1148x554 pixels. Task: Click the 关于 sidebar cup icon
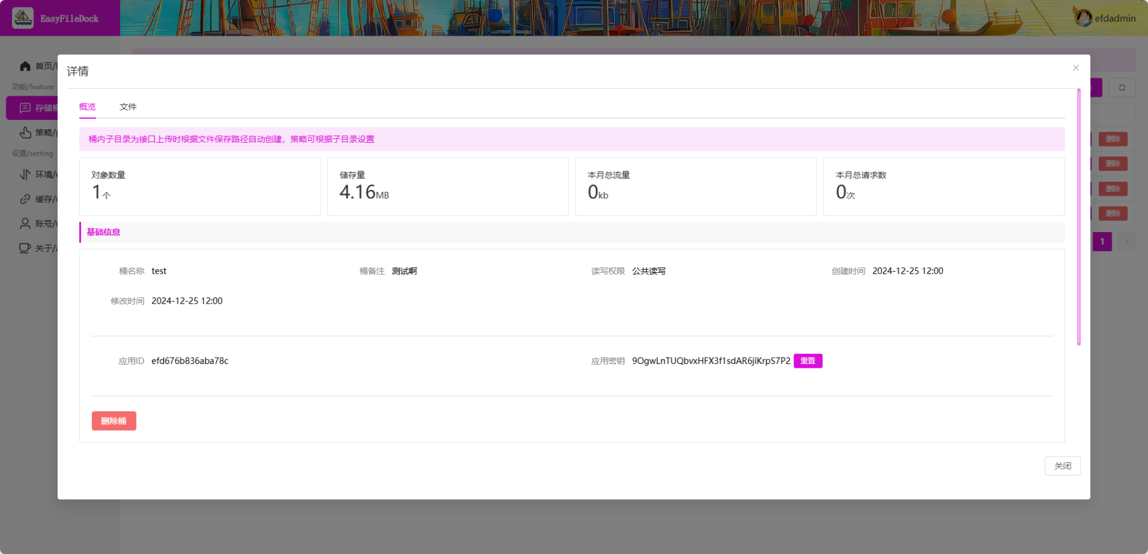25,248
